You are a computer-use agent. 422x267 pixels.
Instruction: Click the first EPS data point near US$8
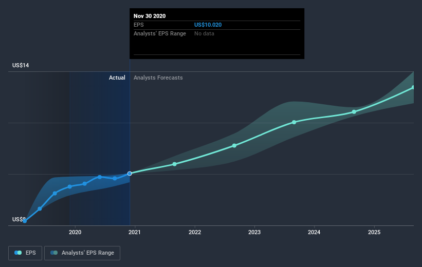[x=25, y=221]
